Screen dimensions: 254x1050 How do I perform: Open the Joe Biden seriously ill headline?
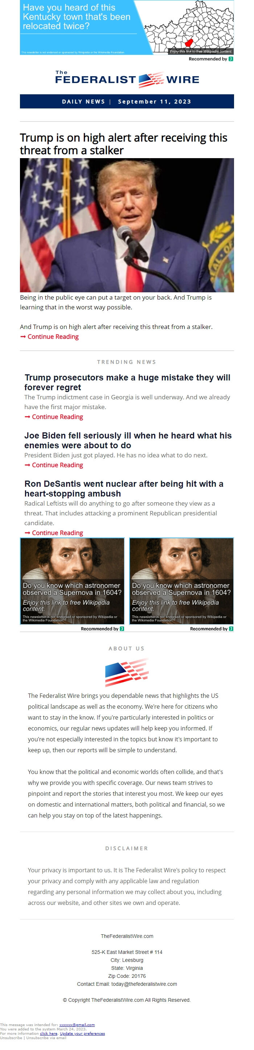click(128, 440)
